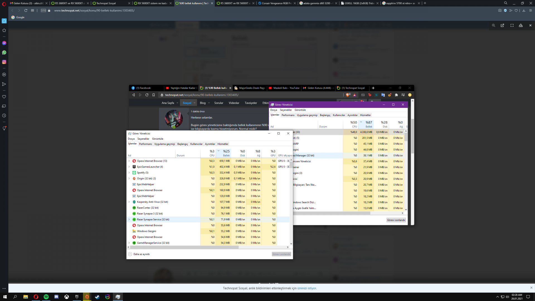This screenshot has height=301, width=535.
Task: Open Instagram in the Opera sidebar
Action: (x=4, y=62)
